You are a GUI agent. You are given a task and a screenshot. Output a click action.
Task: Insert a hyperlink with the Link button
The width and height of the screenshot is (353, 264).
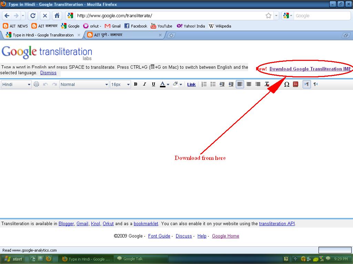[x=191, y=85]
